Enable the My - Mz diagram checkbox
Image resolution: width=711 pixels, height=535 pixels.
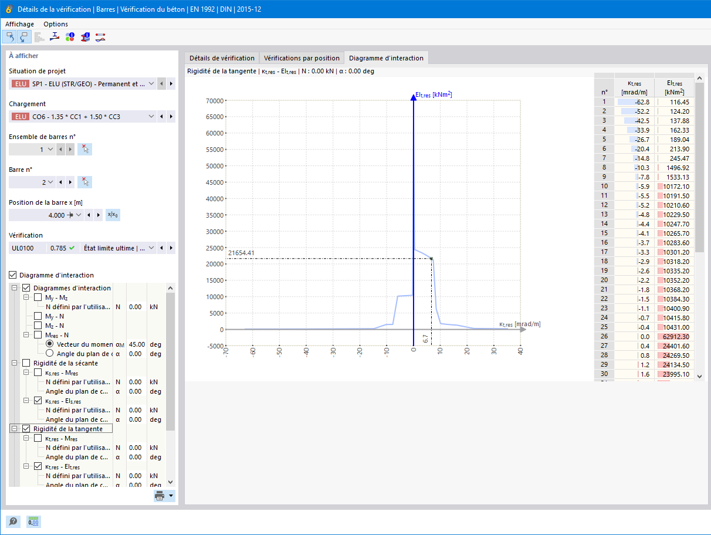[38, 297]
